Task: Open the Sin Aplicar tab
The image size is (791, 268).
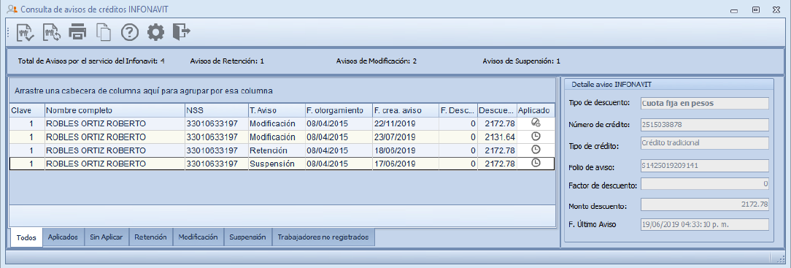Action: (x=107, y=237)
